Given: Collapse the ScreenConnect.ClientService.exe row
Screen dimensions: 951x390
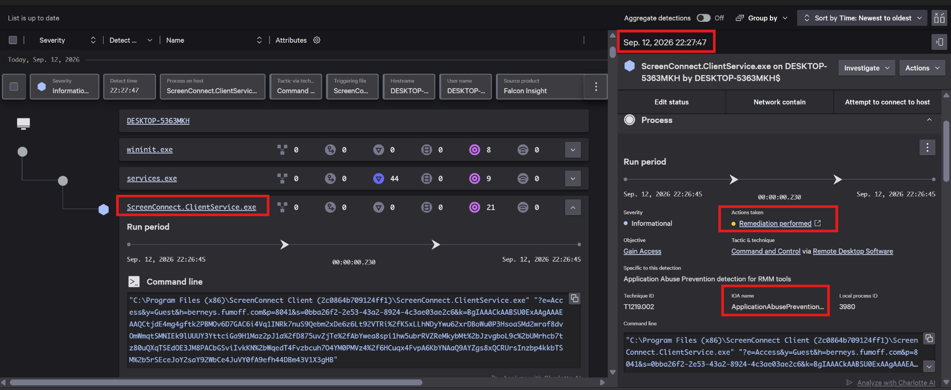Looking at the screenshot, I should coord(573,207).
